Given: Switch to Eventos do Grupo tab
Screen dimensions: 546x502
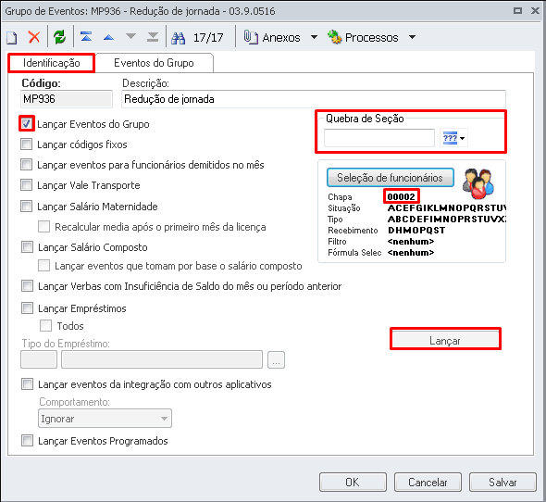Looking at the screenshot, I should 154,63.
